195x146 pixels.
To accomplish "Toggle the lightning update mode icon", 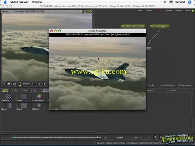I will pyautogui.click(x=20, y=84).
